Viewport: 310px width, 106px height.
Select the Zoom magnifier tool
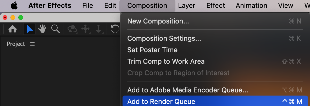click(x=55, y=29)
